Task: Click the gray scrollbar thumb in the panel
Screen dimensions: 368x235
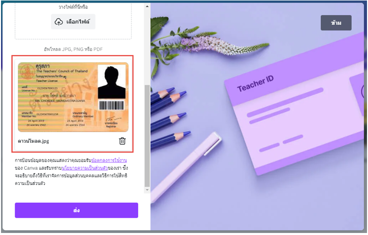Action: coord(147,136)
